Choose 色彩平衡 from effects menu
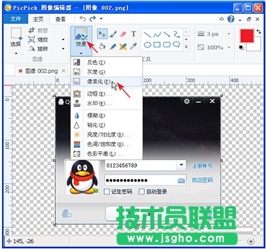Viewport: 266px width, 249px height. click(x=107, y=154)
